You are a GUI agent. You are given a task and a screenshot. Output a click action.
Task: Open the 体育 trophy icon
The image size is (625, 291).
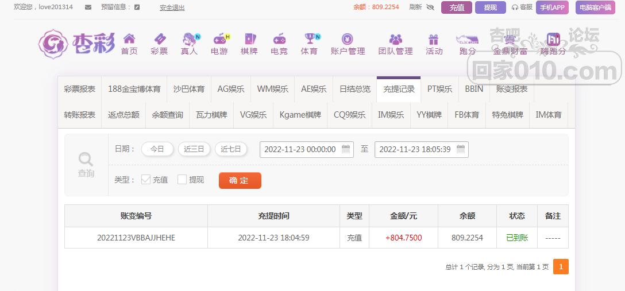[310, 38]
